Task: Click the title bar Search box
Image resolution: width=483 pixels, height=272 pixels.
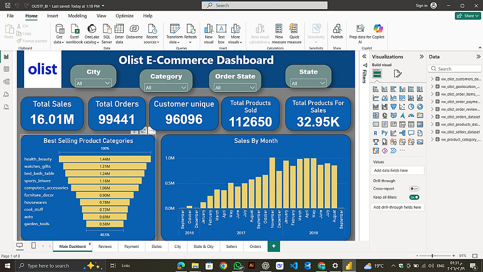Action: point(265,5)
